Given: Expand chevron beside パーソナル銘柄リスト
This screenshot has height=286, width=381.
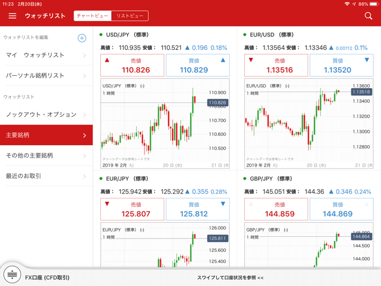Looking at the screenshot, I should point(85,76).
